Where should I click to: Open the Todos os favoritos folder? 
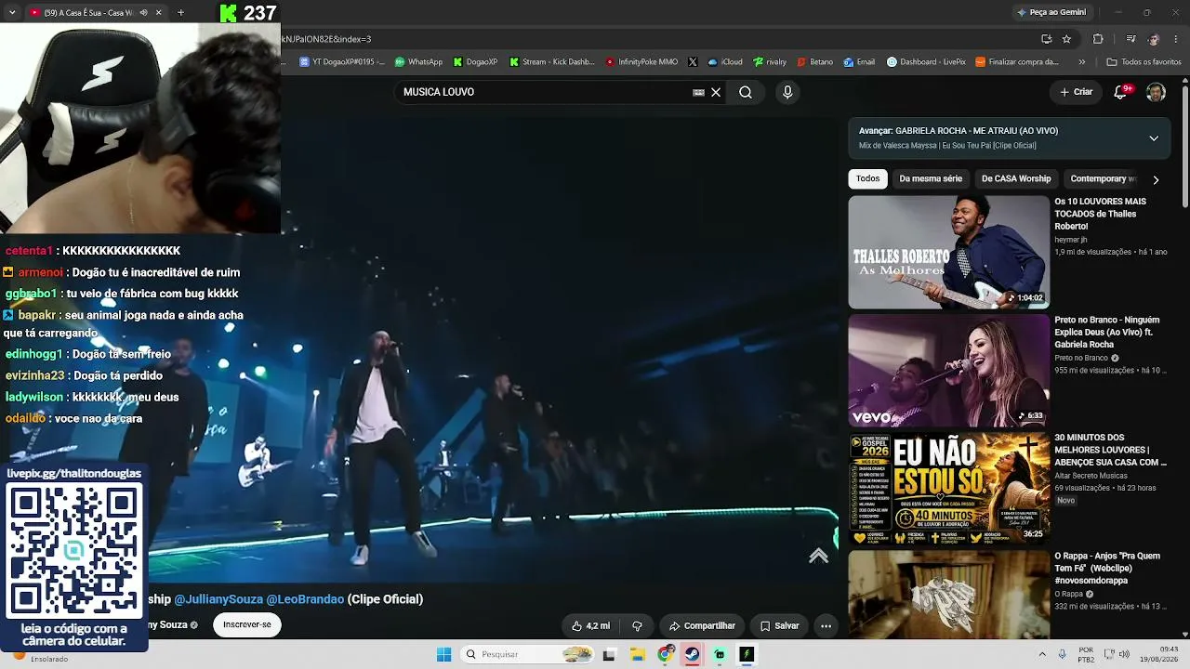1144,62
